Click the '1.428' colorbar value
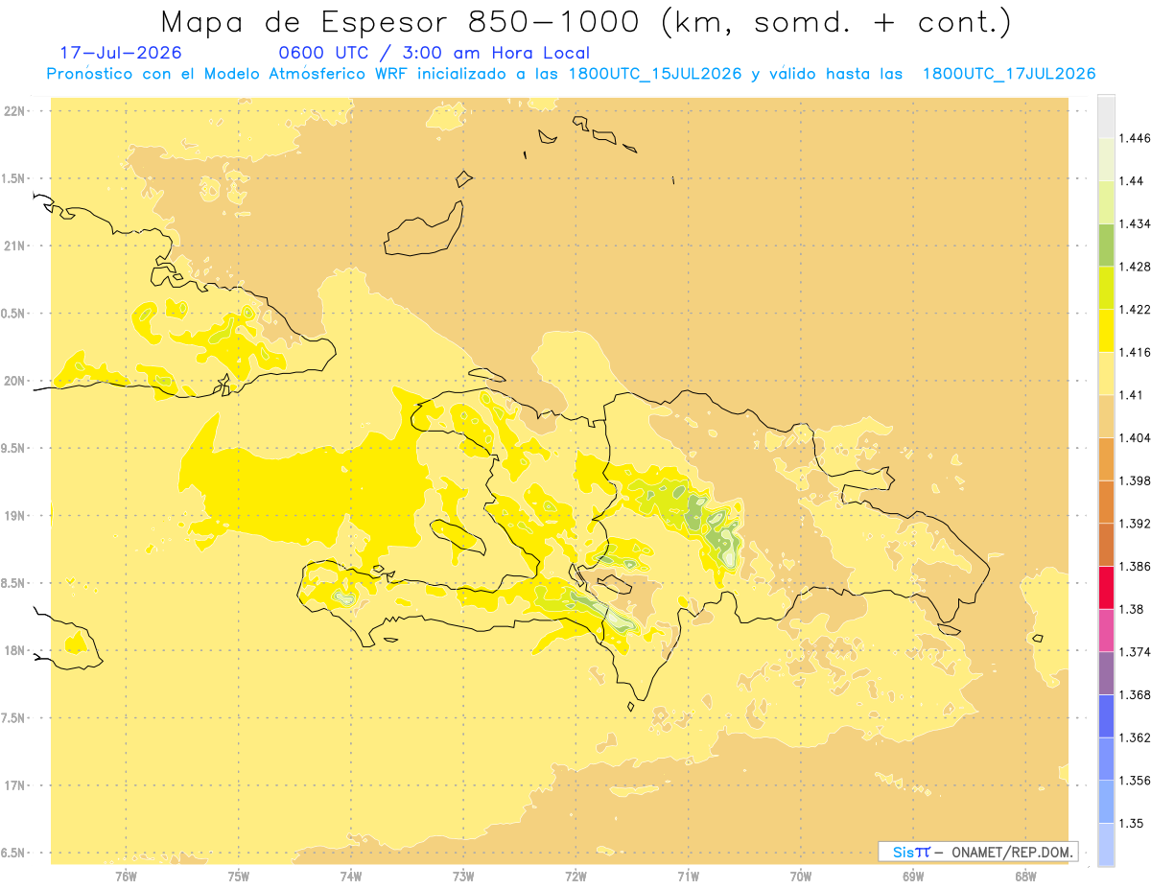1151x889 pixels. [x=1134, y=267]
